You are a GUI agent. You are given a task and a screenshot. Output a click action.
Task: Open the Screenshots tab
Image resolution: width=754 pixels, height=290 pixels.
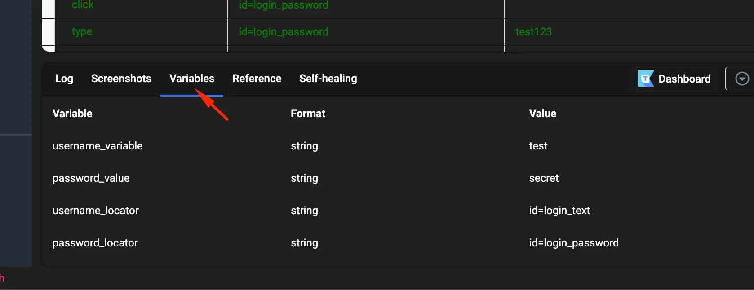pyautogui.click(x=121, y=79)
